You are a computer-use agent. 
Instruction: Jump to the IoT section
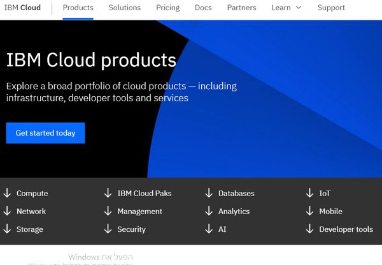click(x=325, y=193)
